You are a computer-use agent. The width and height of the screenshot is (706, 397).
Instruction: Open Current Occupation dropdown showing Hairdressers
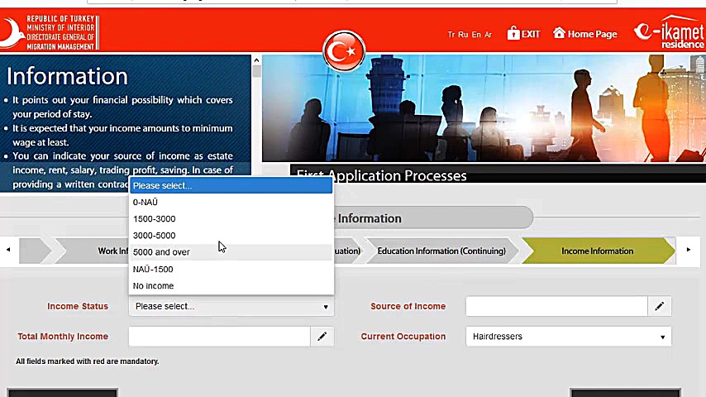(x=568, y=337)
